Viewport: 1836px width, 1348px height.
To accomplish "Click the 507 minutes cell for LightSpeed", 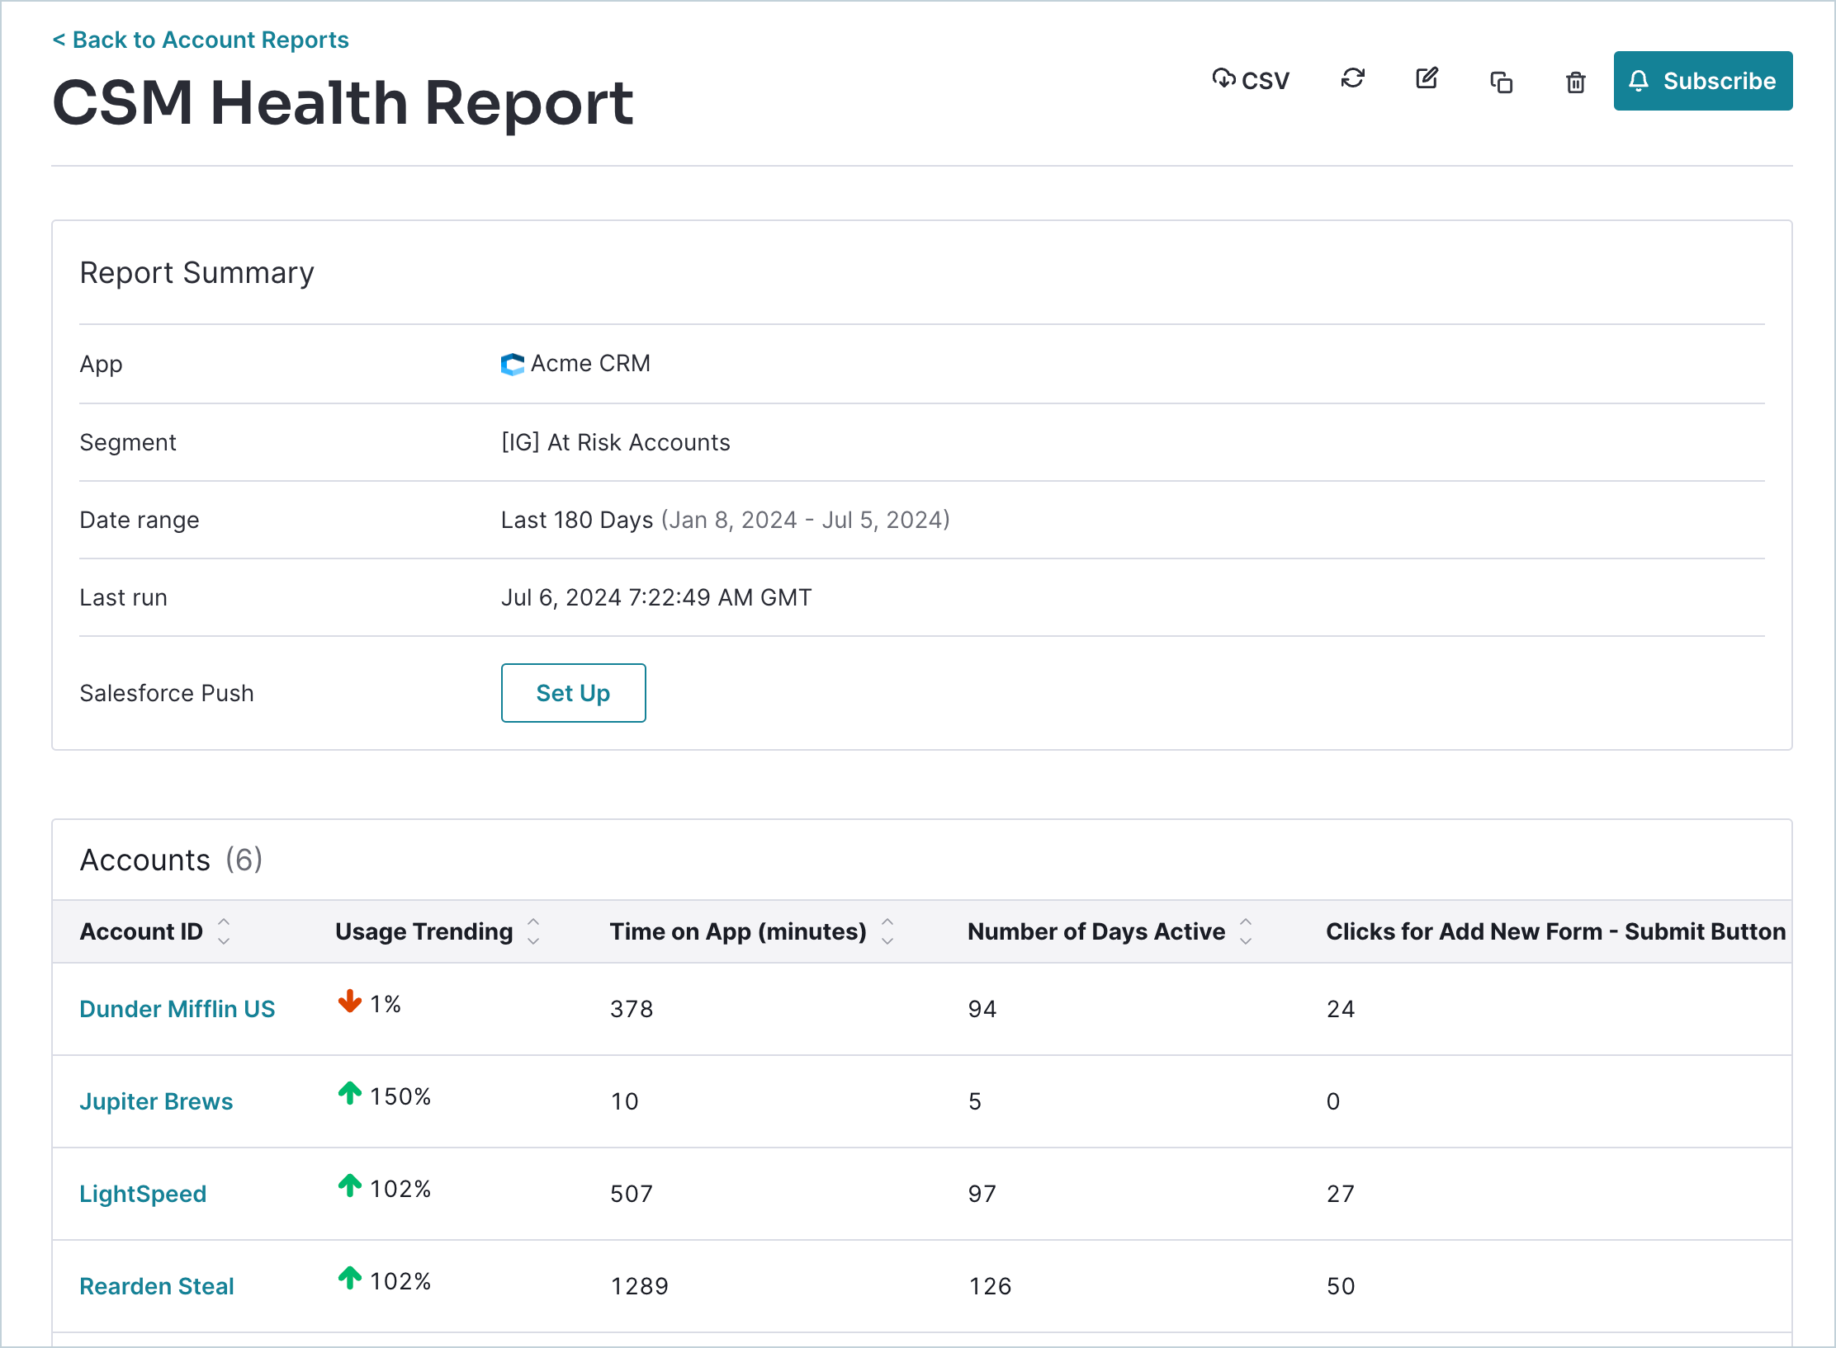I will 632,1194.
